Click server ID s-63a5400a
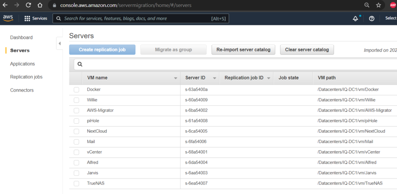This screenshot has width=397, height=194. click(x=197, y=90)
